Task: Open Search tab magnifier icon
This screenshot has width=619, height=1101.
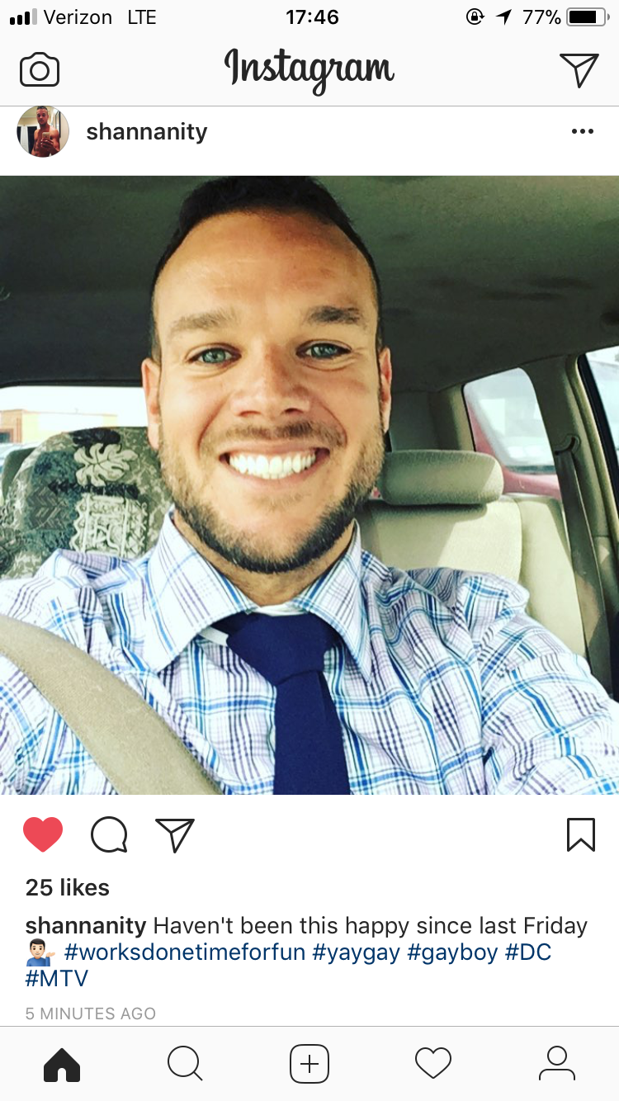Action: point(185,1064)
